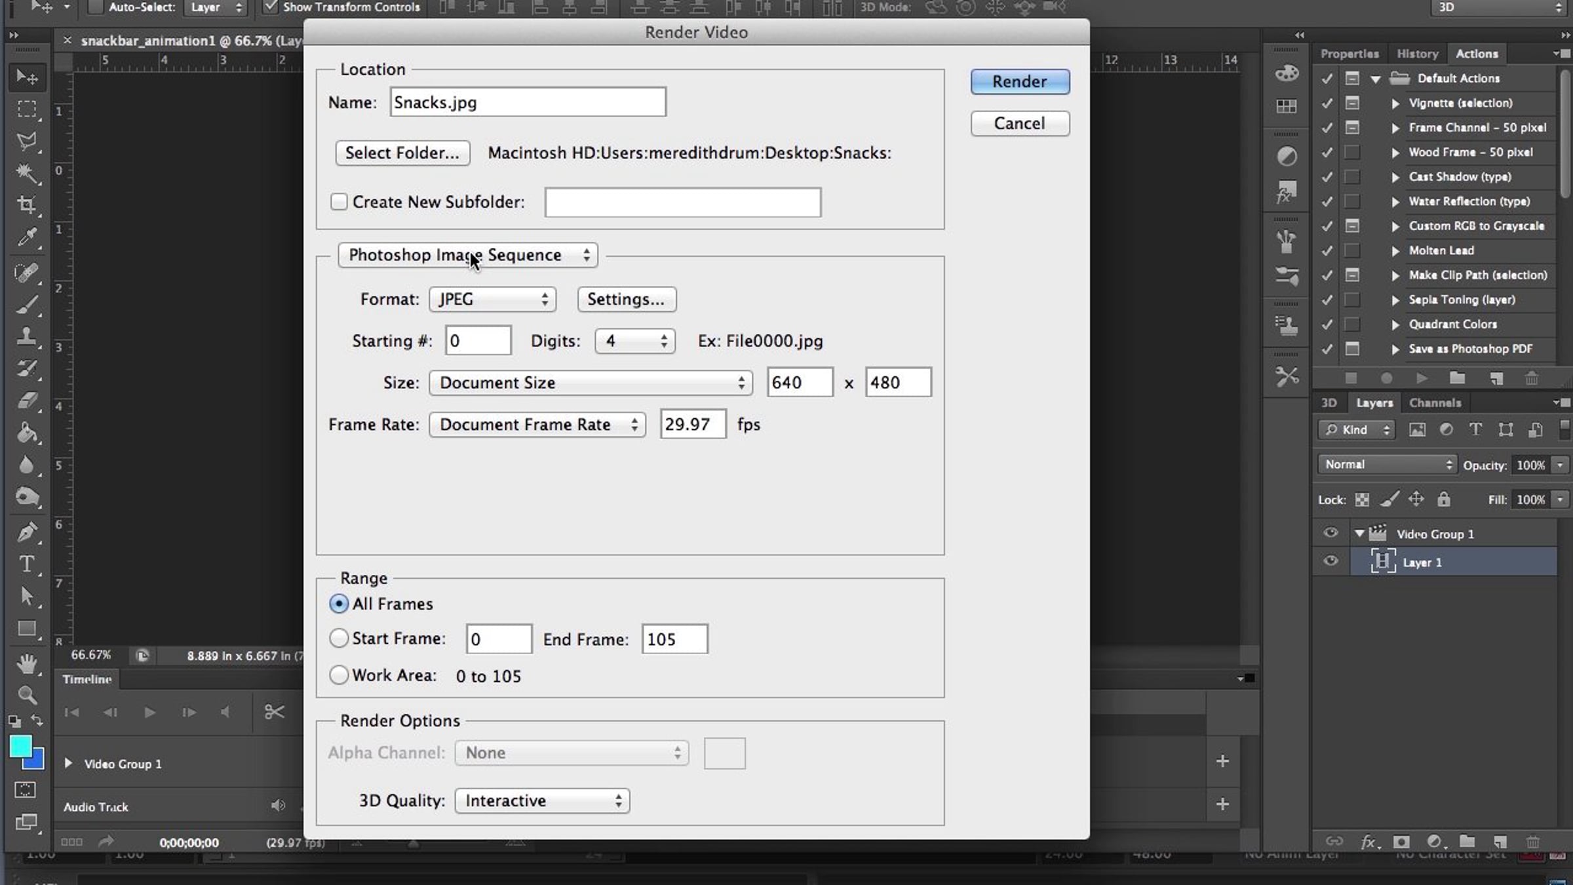Click the Render button

[x=1020, y=82]
